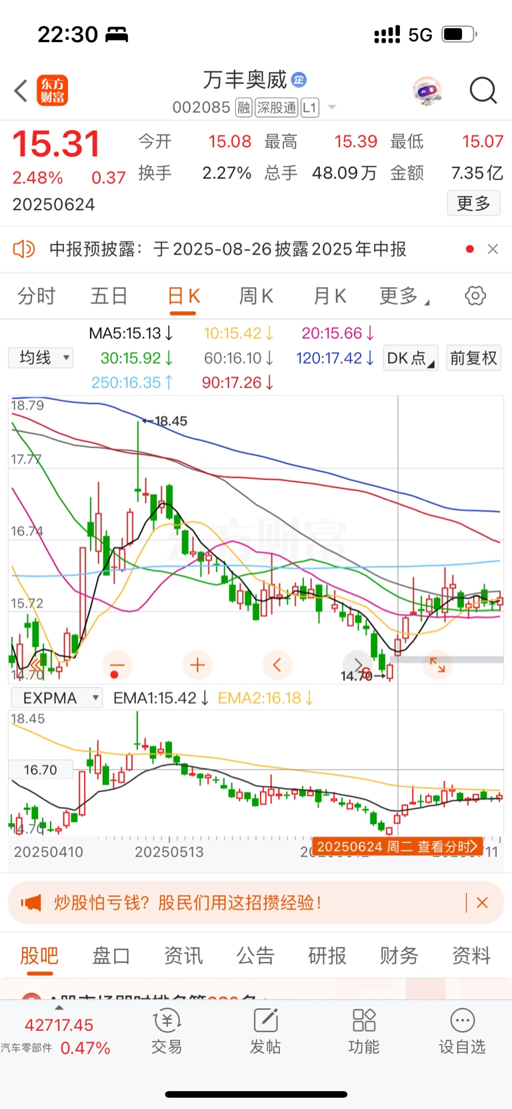Tap the MA5:15.13 value
This screenshot has height=1109, width=512.
[x=131, y=333]
